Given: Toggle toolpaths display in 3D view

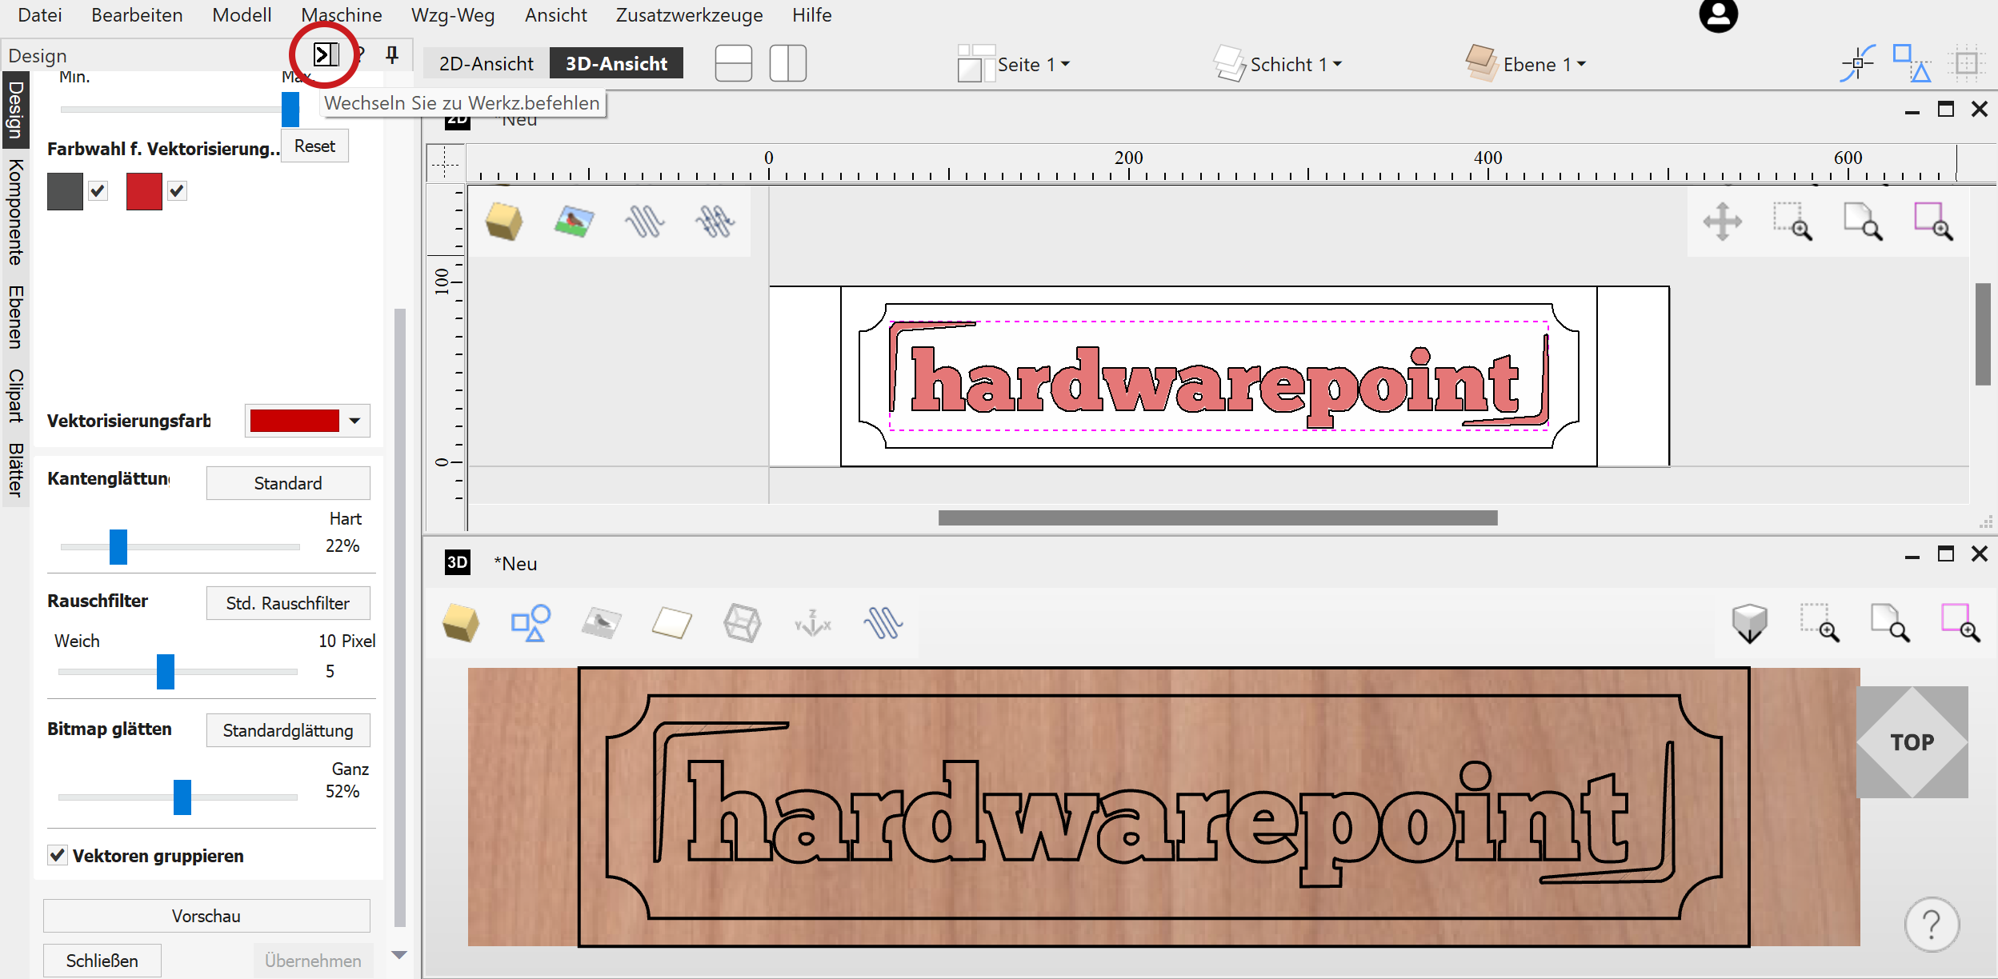Looking at the screenshot, I should pos(883,623).
